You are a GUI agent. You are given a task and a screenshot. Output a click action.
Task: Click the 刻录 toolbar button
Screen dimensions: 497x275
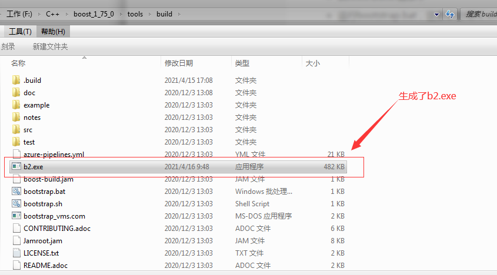click(x=8, y=46)
